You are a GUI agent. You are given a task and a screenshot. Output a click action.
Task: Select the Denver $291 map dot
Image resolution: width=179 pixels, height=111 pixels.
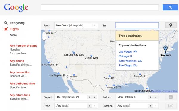[x=91, y=56]
